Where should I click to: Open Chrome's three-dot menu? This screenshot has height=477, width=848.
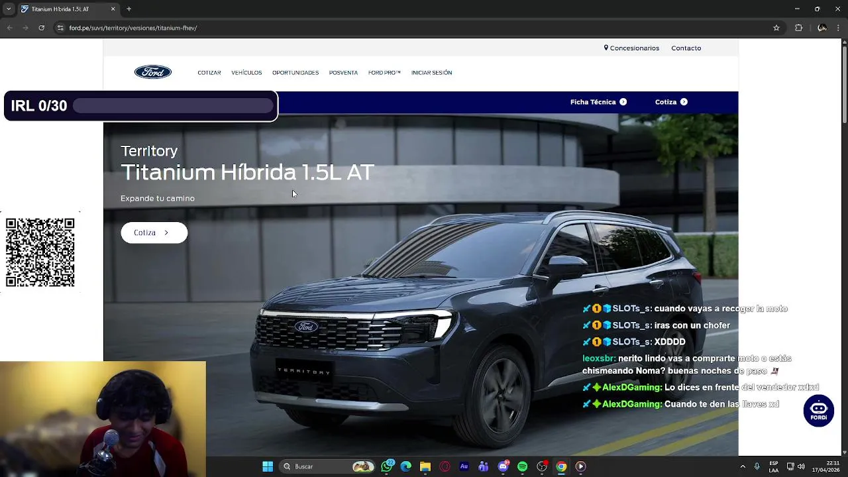(839, 28)
